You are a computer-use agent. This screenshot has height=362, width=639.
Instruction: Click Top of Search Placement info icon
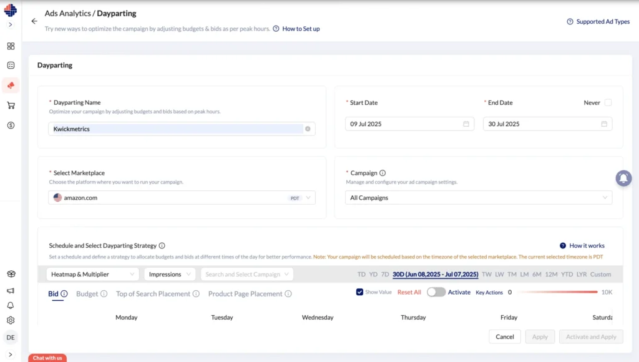point(196,294)
